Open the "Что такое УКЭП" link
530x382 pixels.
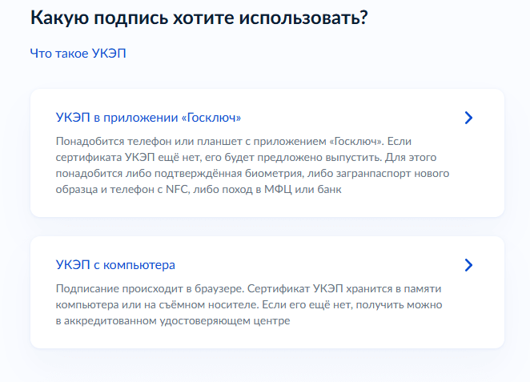pos(78,54)
